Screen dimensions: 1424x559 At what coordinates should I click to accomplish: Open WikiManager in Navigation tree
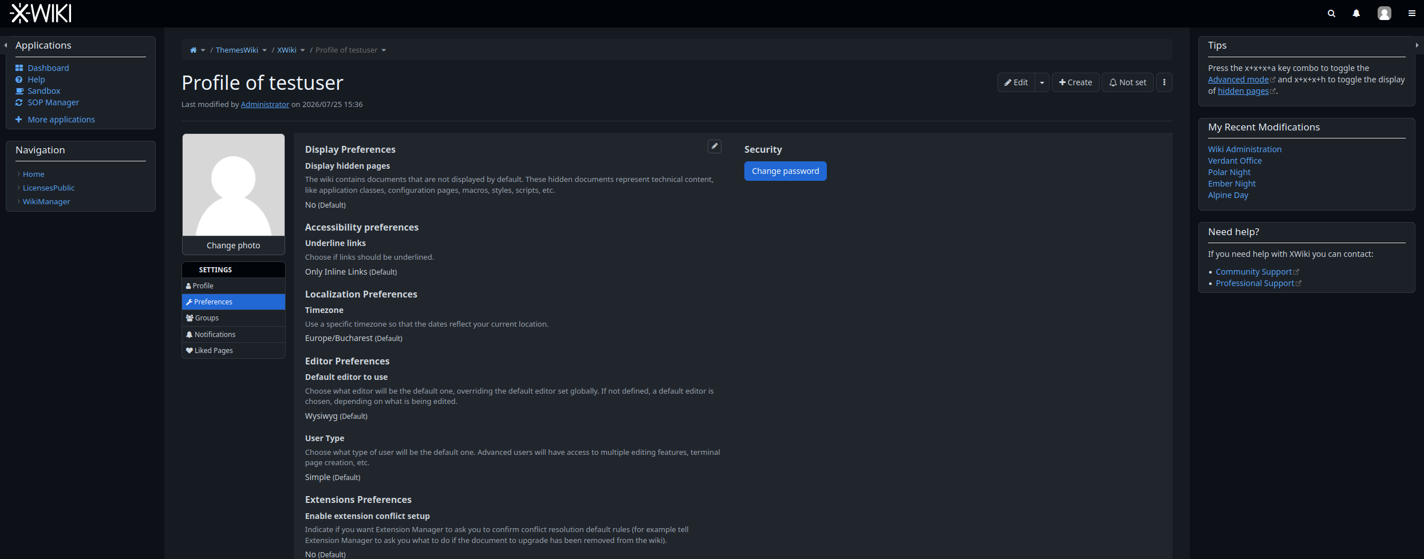coord(46,201)
